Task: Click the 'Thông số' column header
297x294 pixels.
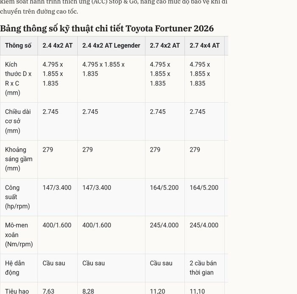Action: pyautogui.click(x=18, y=45)
